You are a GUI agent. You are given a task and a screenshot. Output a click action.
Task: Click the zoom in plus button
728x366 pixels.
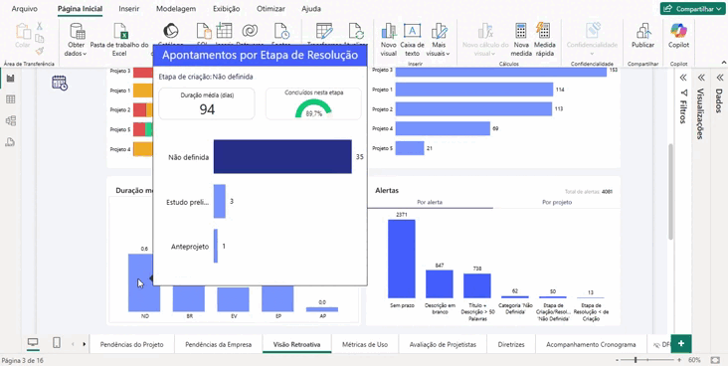680,360
